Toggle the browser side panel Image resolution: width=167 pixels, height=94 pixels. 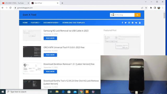(155, 8)
